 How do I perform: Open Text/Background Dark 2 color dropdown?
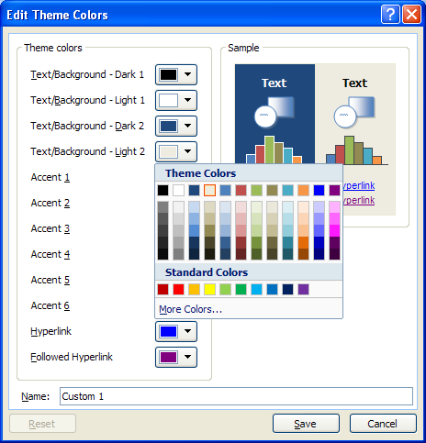tap(176, 126)
